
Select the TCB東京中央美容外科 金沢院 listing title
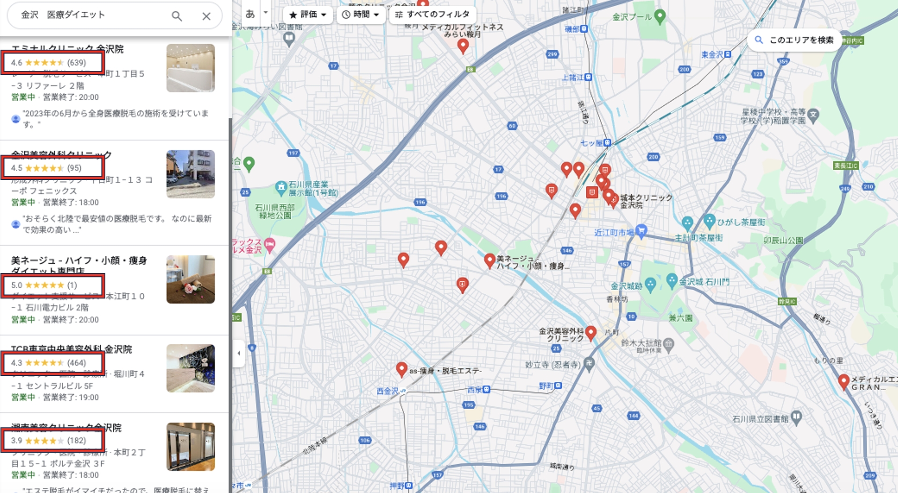71,349
